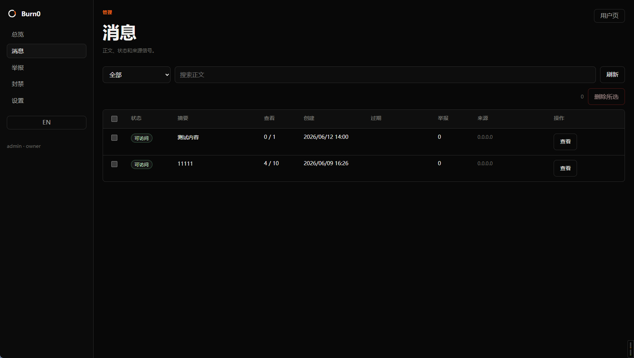Open 设置 settings in sidebar

(x=46, y=101)
